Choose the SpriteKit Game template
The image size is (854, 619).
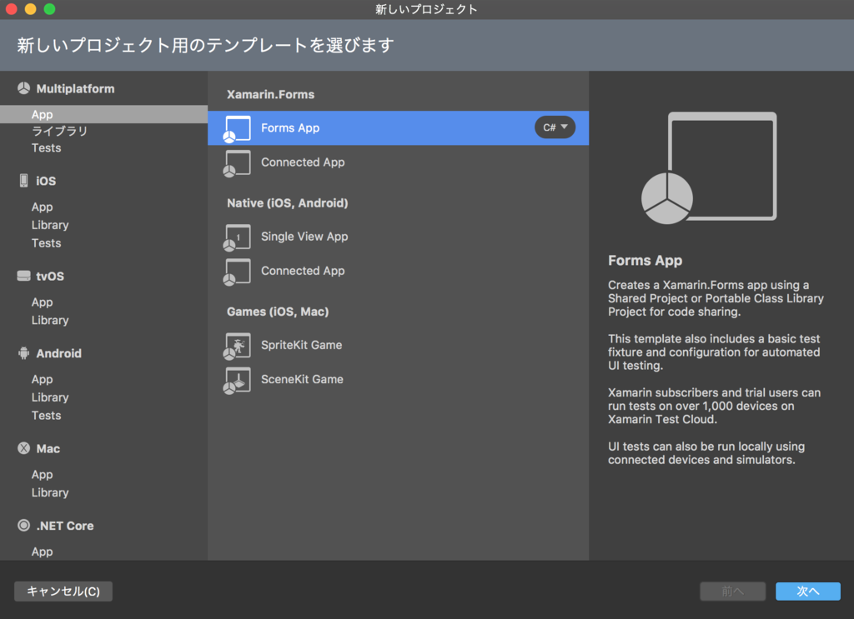click(x=398, y=345)
